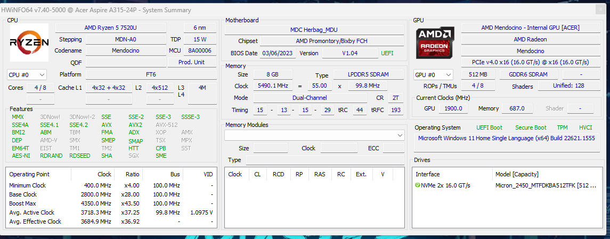
Task: Click the NVMe 2x 16.0 GT/s interface entry
Action: 445,185
